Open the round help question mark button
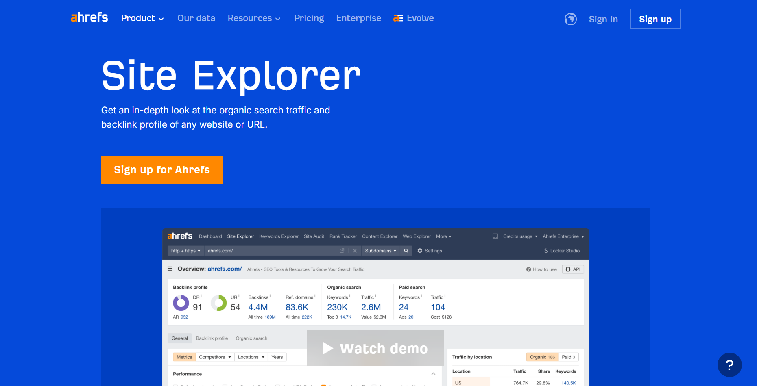Image resolution: width=757 pixels, height=386 pixels. point(729,365)
